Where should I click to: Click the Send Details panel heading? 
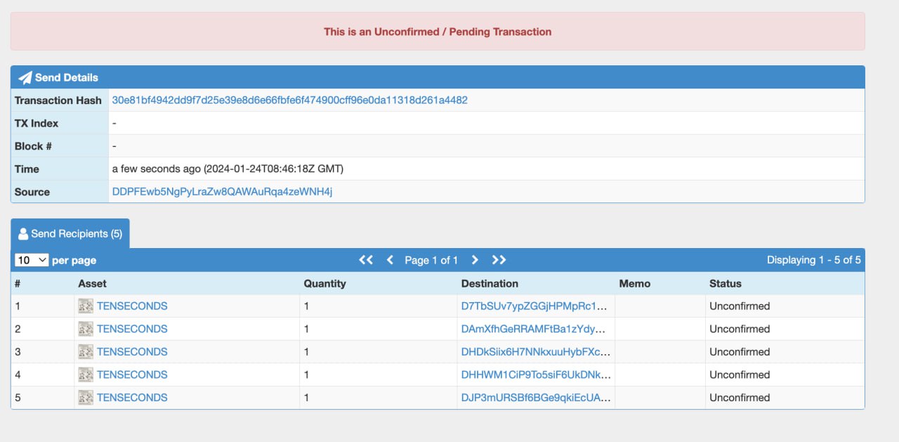click(x=438, y=77)
